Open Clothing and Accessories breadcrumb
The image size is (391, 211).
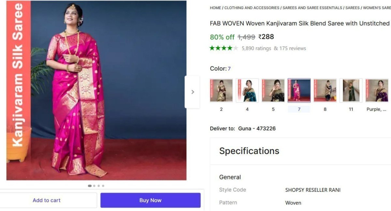(x=252, y=7)
